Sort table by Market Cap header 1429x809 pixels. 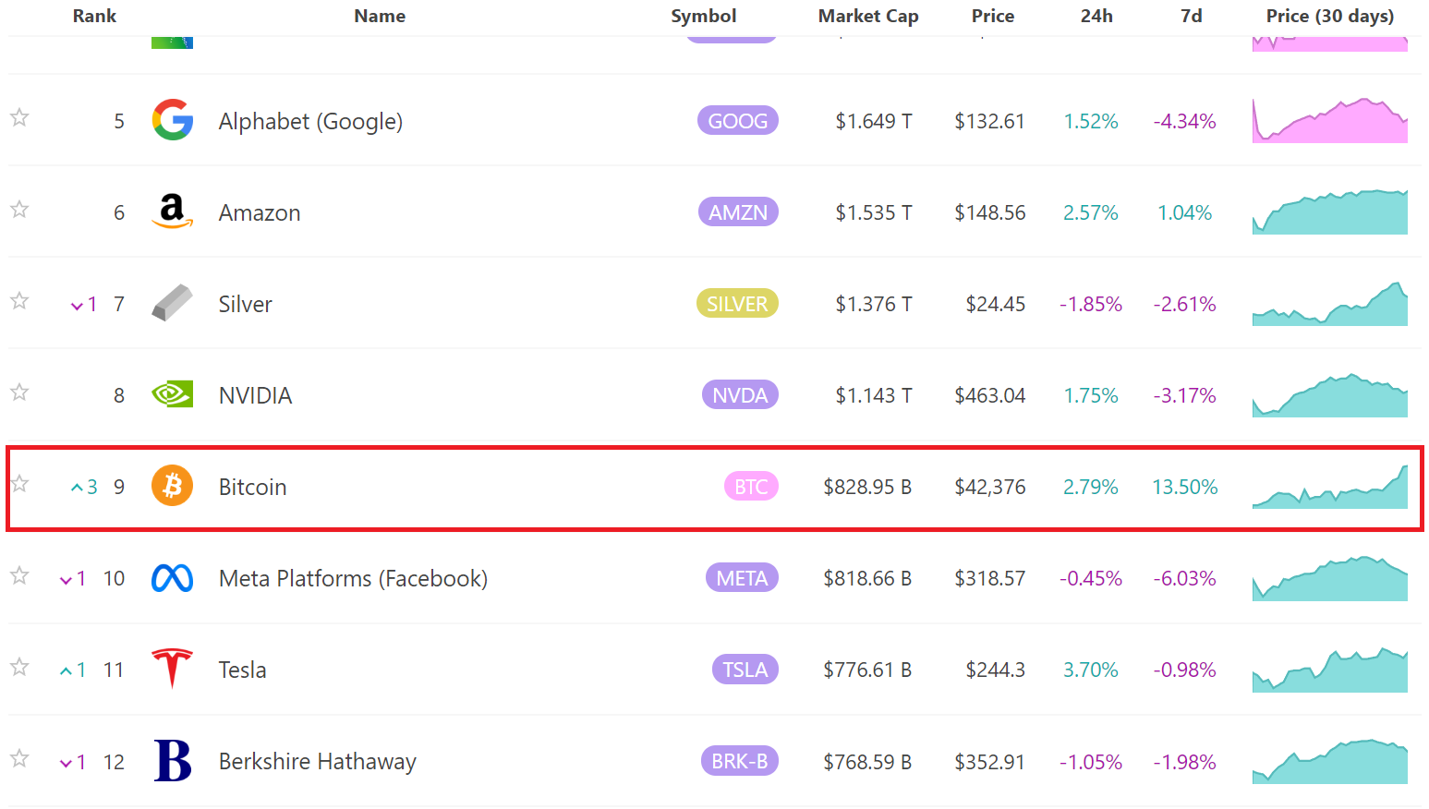click(x=868, y=16)
